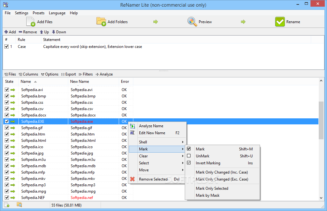Choose Mark by Mask

(x=223, y=195)
